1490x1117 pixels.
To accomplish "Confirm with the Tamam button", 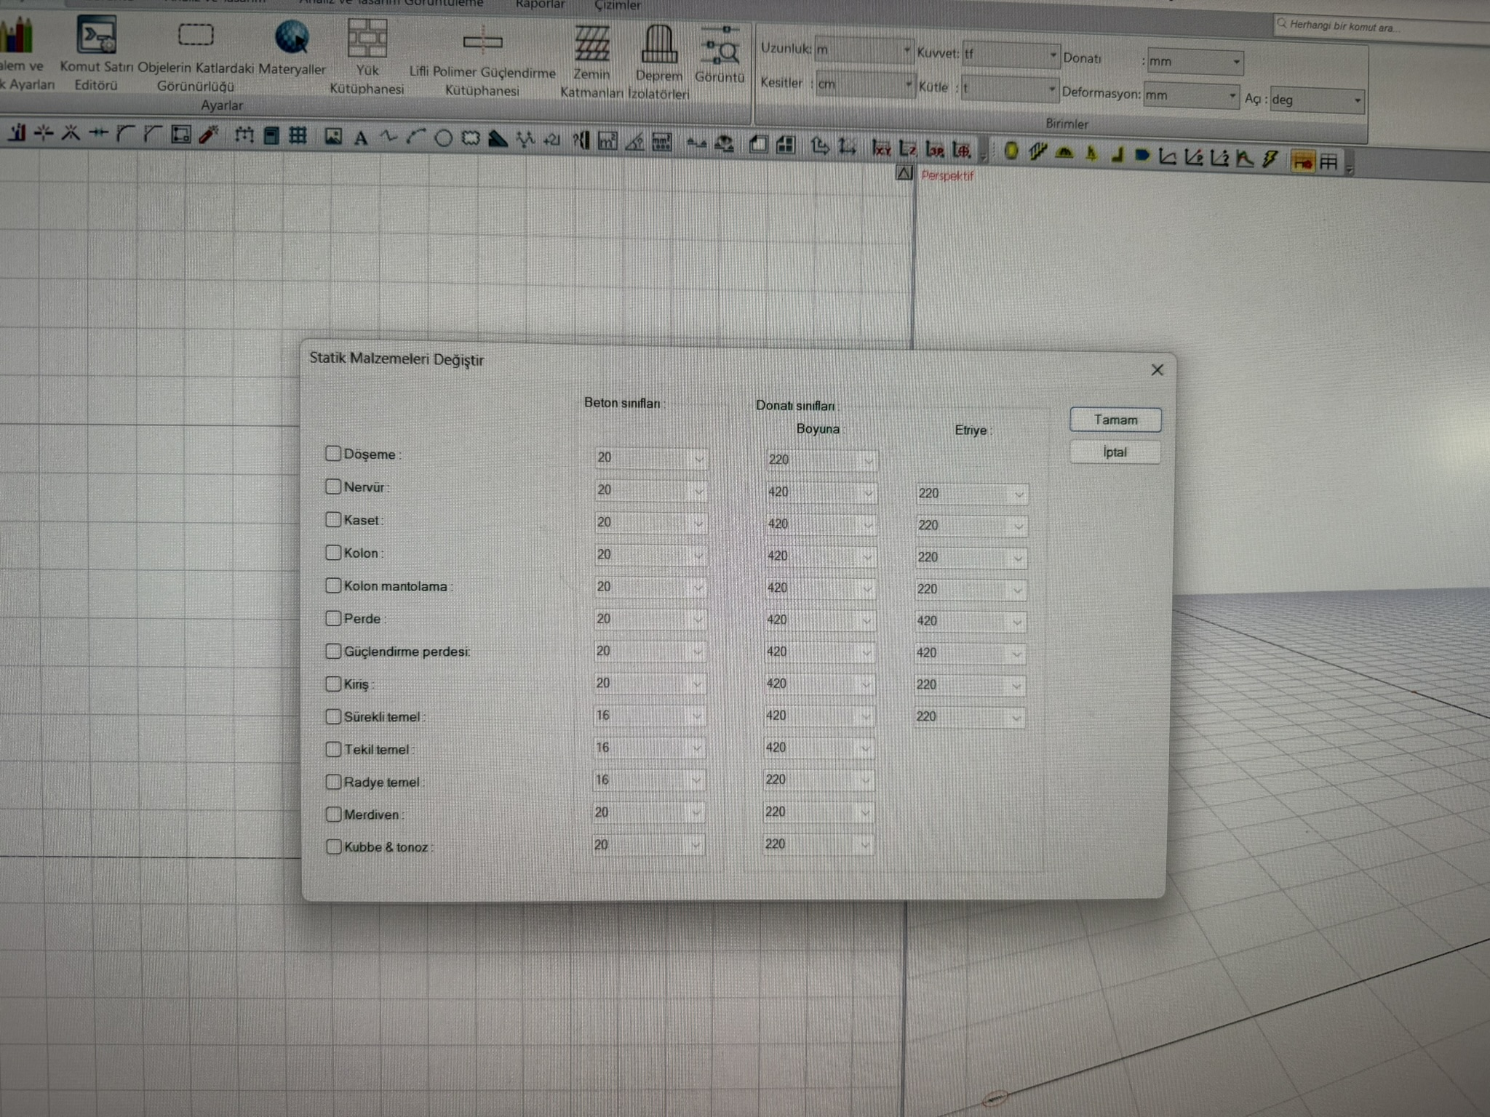I will [x=1115, y=420].
